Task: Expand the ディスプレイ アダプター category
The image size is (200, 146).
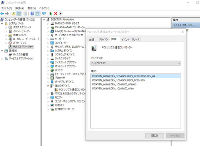Action: 48,62
